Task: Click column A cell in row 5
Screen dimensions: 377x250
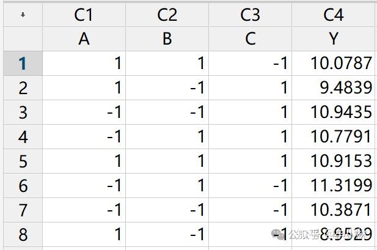Action: [x=84, y=161]
